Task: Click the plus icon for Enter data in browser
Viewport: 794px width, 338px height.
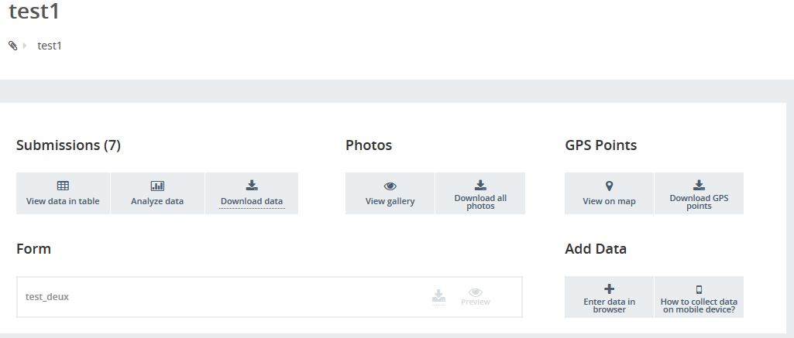Action: click(609, 289)
